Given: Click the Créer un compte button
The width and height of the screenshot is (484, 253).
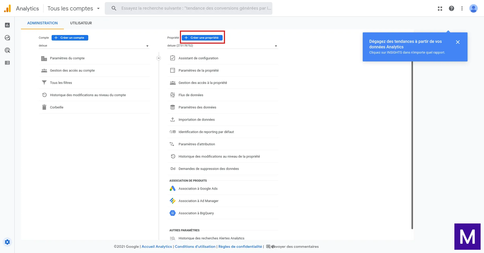Looking at the screenshot, I should (x=70, y=38).
